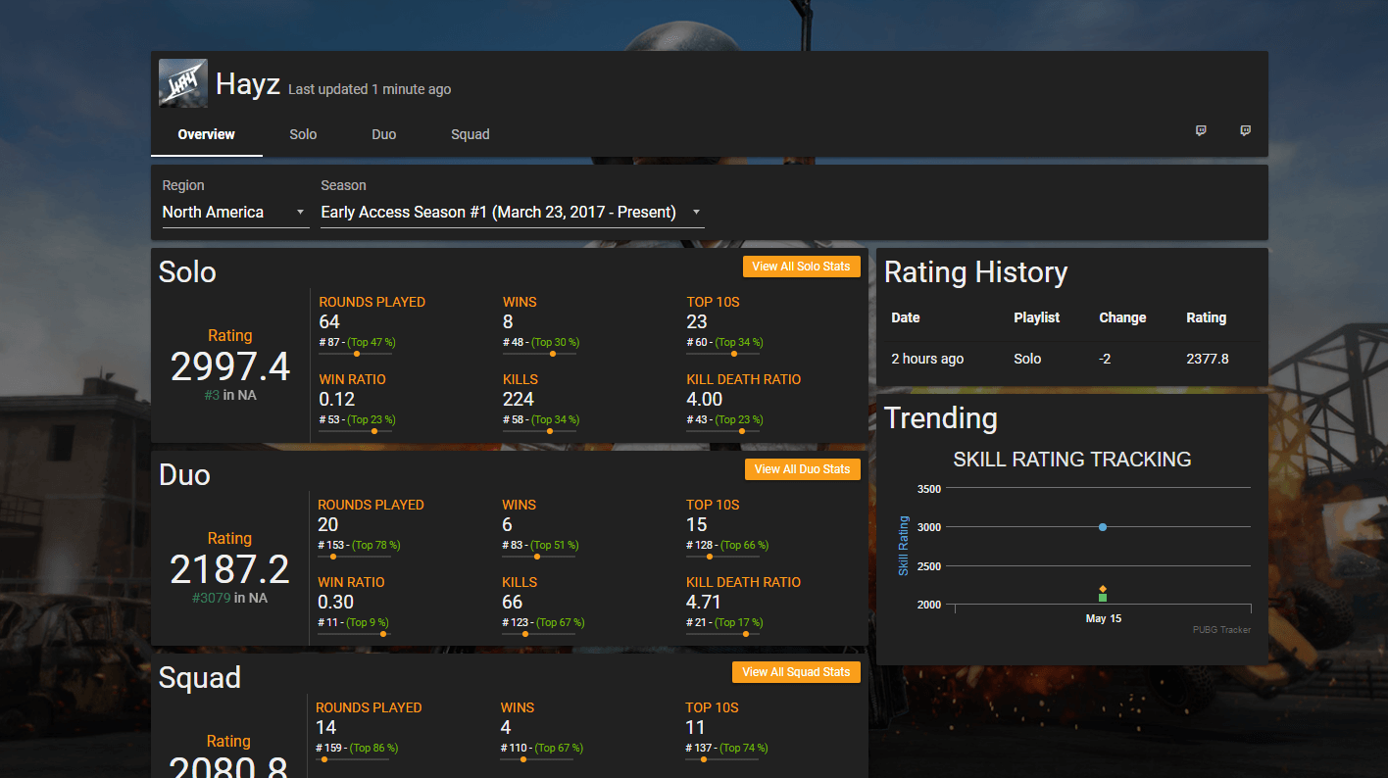Open the Region dropdown
1388x778 pixels.
pyautogui.click(x=235, y=212)
